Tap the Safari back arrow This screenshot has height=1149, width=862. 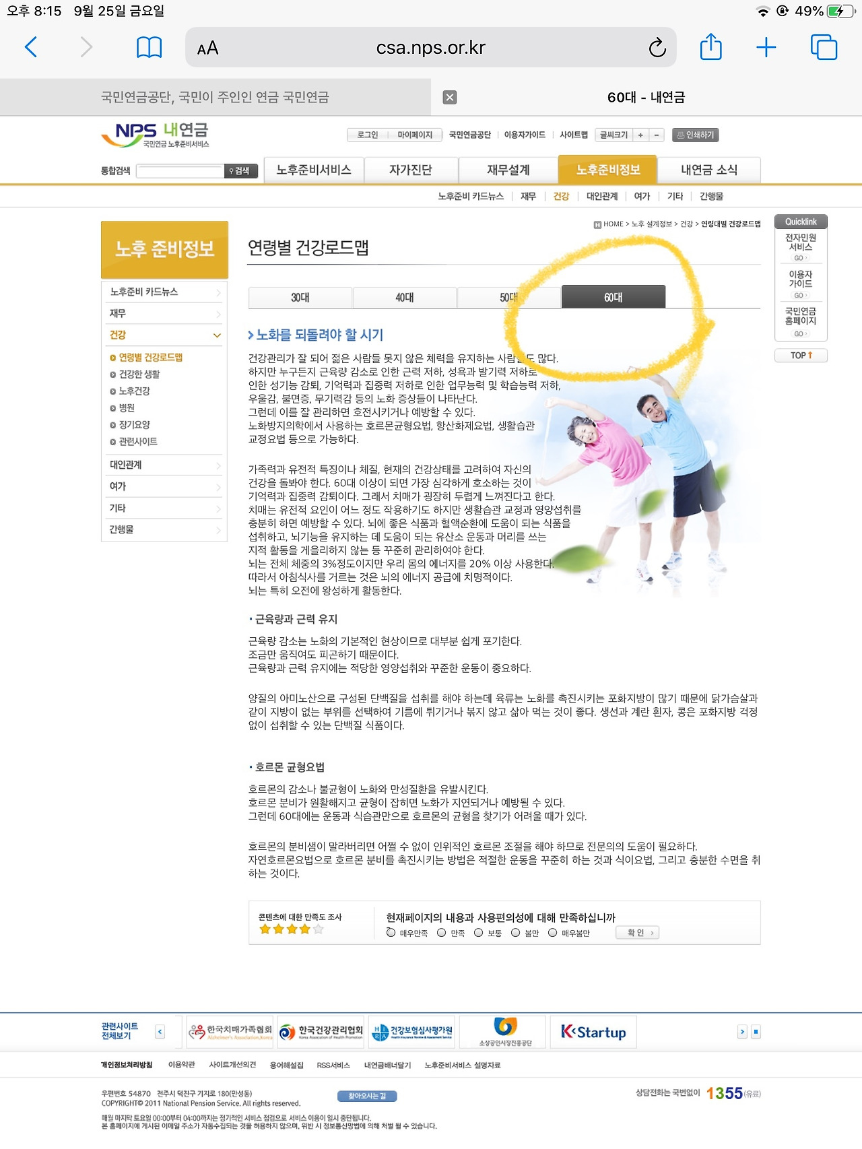[31, 48]
